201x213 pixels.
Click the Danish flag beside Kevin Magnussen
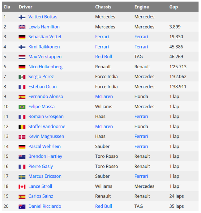pyautogui.click(x=22, y=137)
